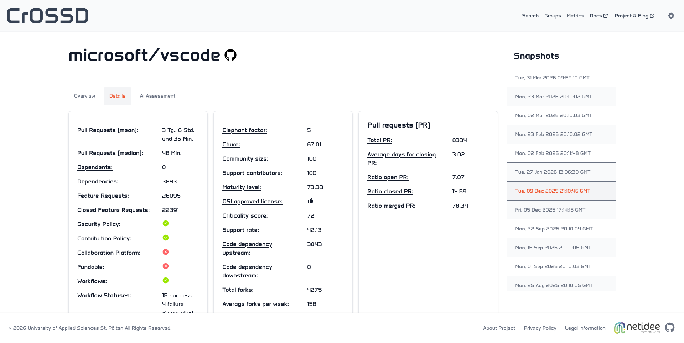Click the CrOSSD logo to go home
The height and width of the screenshot is (343, 684).
[x=47, y=15]
